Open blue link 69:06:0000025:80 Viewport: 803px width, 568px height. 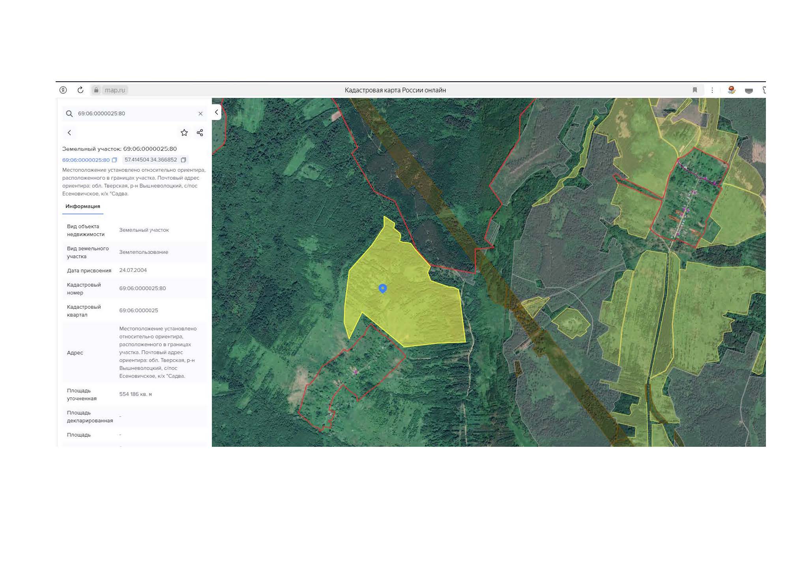tap(86, 160)
